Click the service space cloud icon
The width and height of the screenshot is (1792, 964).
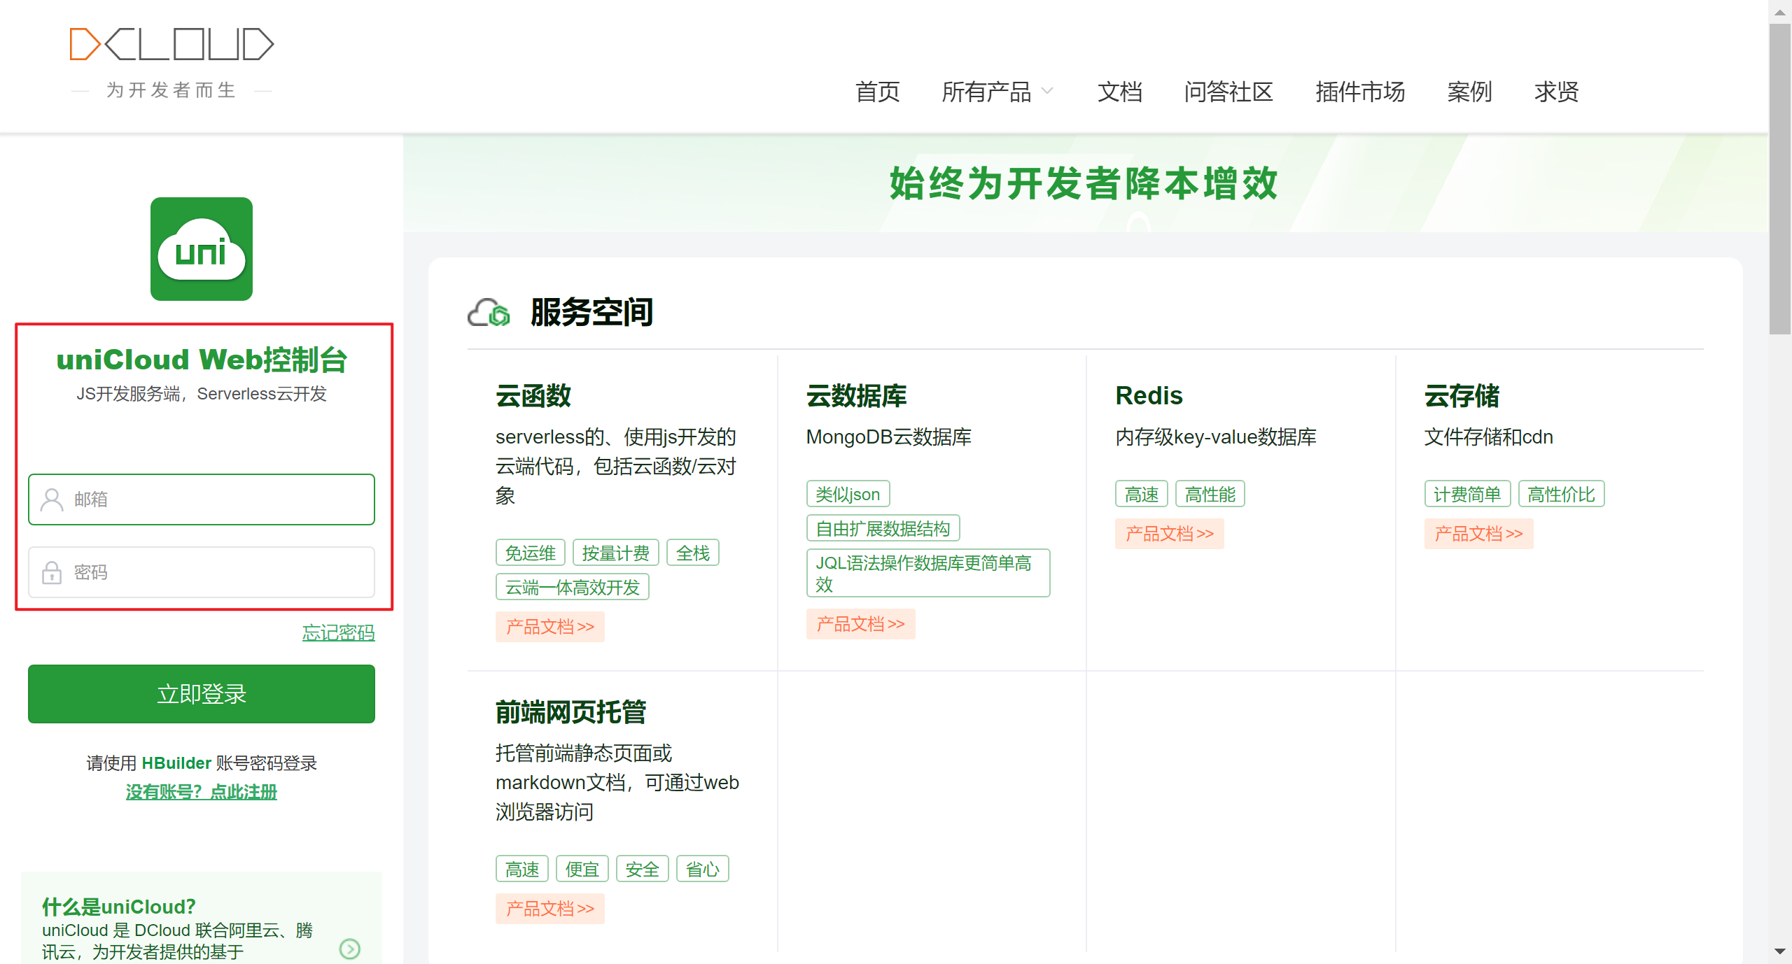[489, 313]
